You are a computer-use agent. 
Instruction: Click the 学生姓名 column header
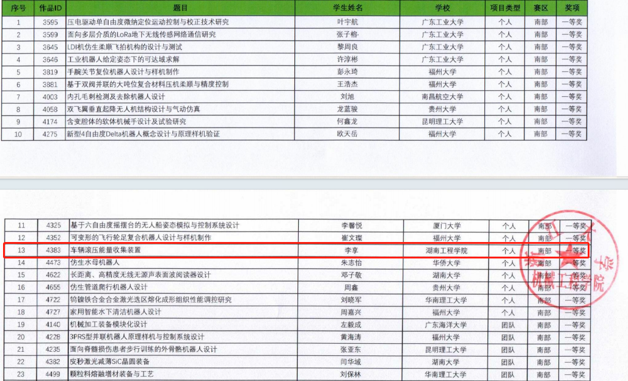point(348,8)
